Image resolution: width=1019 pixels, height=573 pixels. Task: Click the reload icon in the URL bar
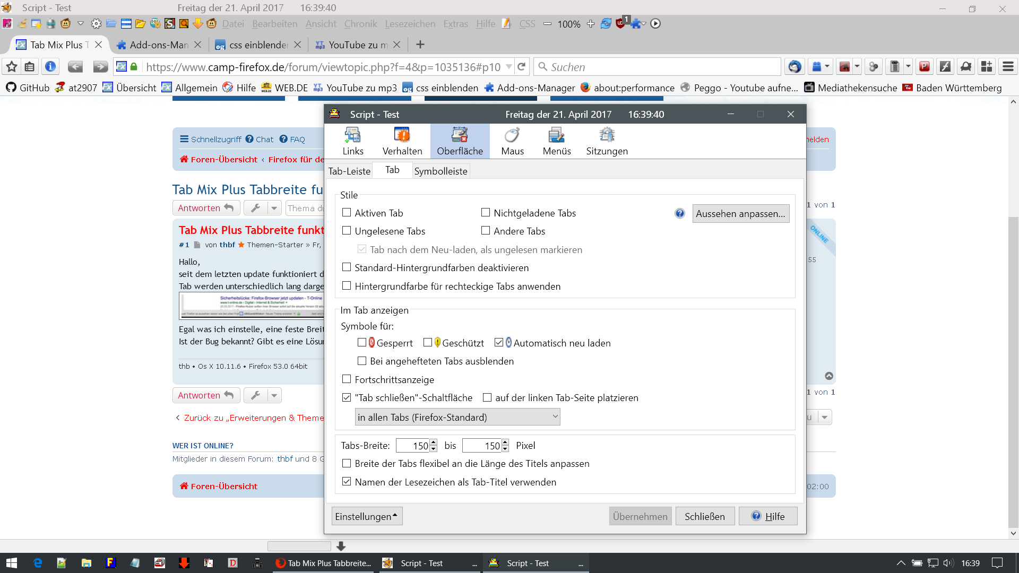521,67
